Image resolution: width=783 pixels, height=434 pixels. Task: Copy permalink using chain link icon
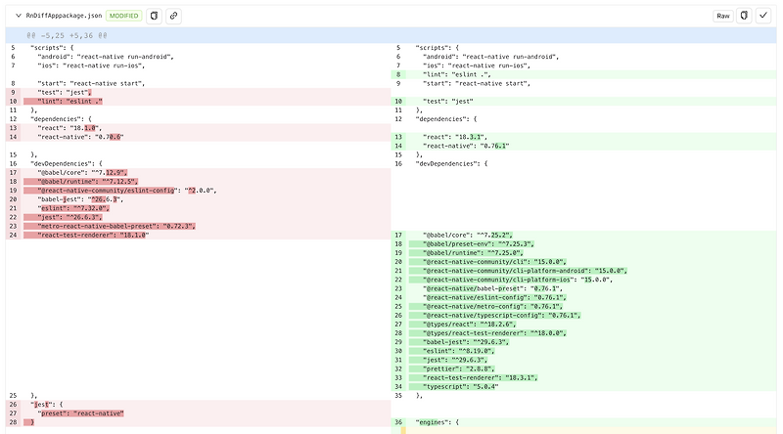pyautogui.click(x=173, y=16)
